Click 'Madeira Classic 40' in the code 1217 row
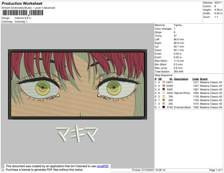224x173 pixels. pos(211,82)
